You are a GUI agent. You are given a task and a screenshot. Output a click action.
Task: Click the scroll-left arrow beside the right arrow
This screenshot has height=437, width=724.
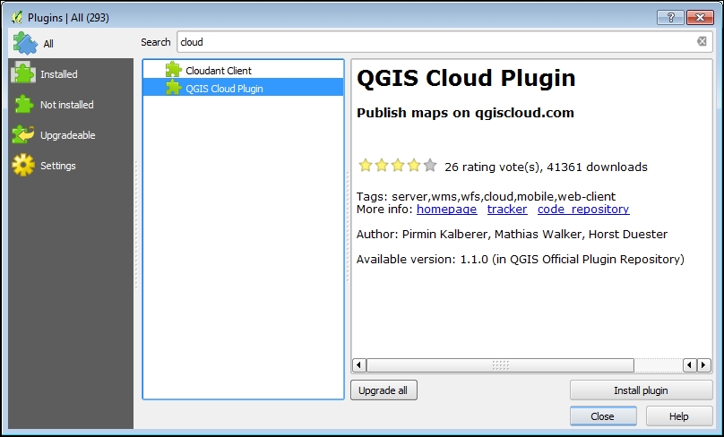point(690,365)
